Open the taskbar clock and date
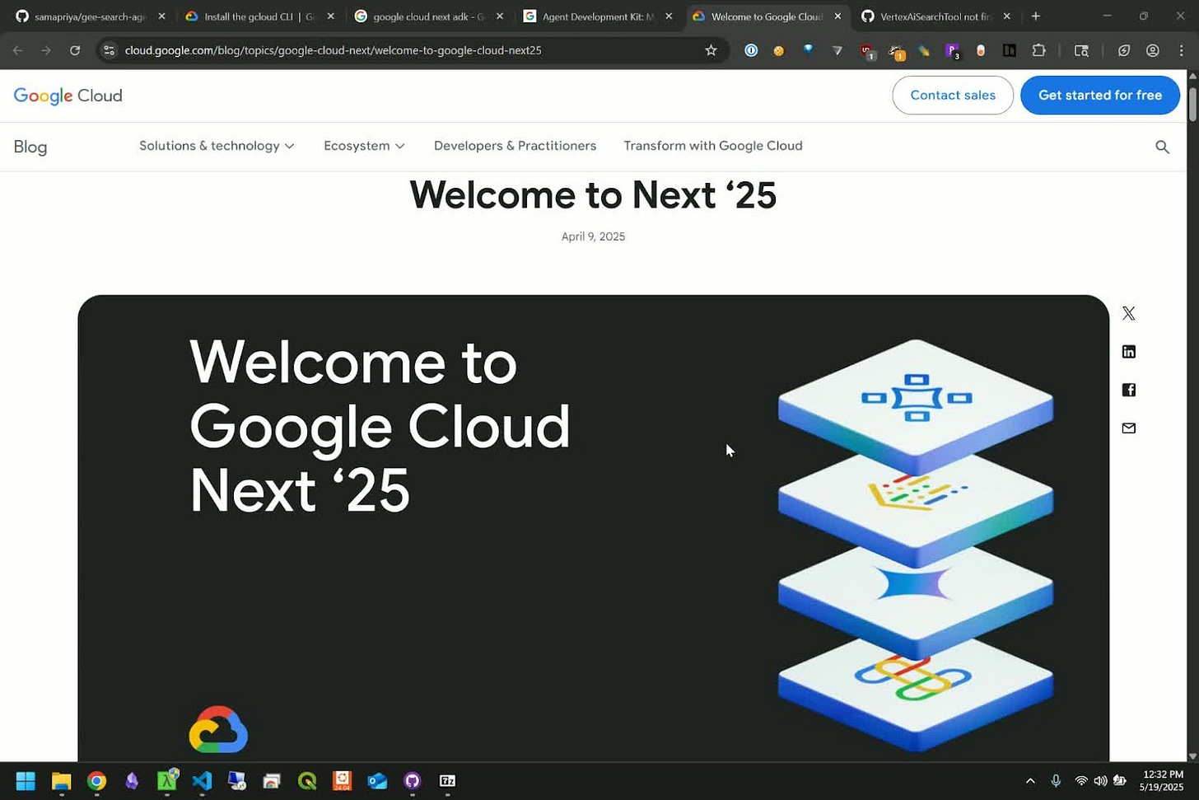The image size is (1199, 800). (x=1162, y=780)
